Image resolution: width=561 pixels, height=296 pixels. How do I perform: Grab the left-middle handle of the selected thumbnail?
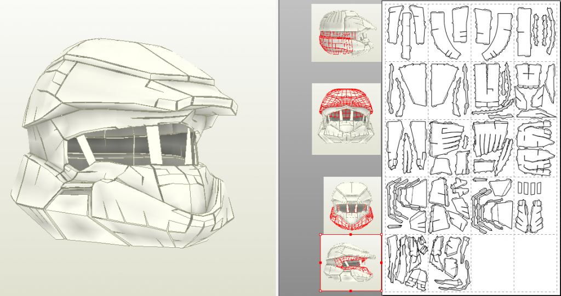click(x=320, y=263)
